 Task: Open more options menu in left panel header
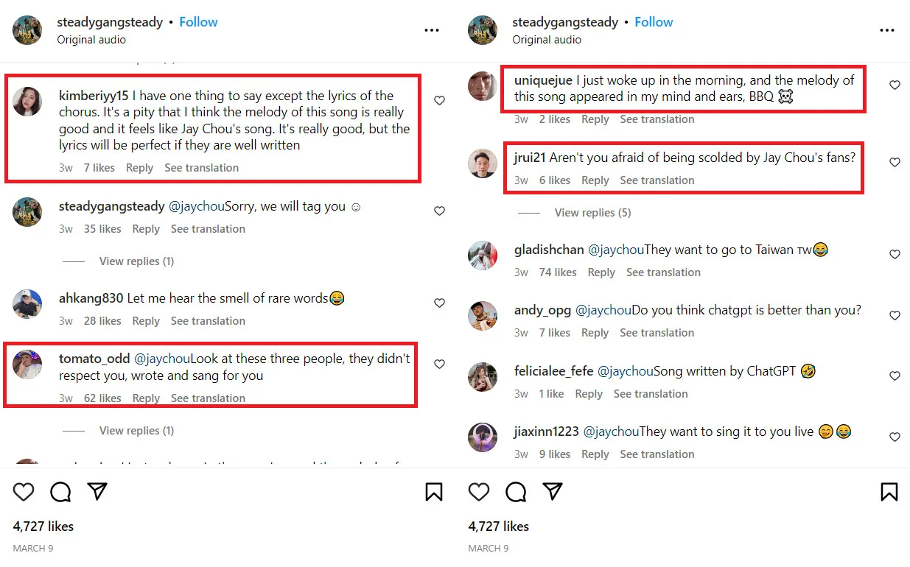[x=432, y=30]
